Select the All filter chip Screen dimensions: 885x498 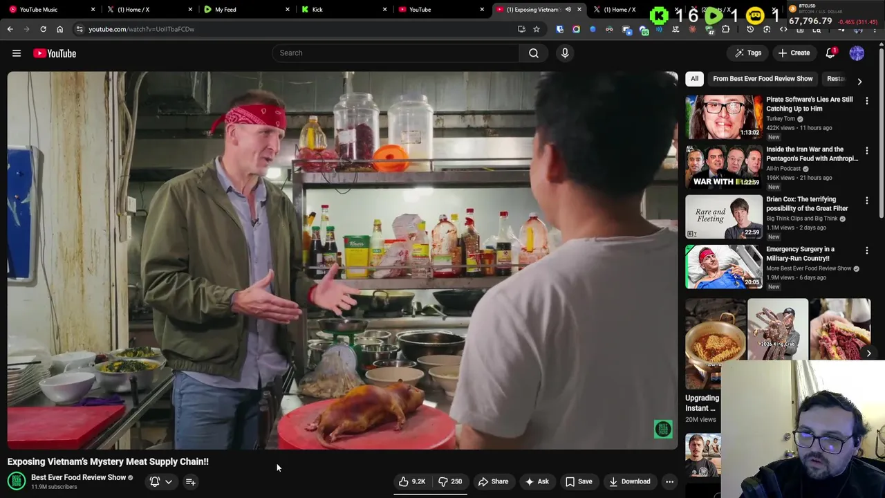(694, 79)
